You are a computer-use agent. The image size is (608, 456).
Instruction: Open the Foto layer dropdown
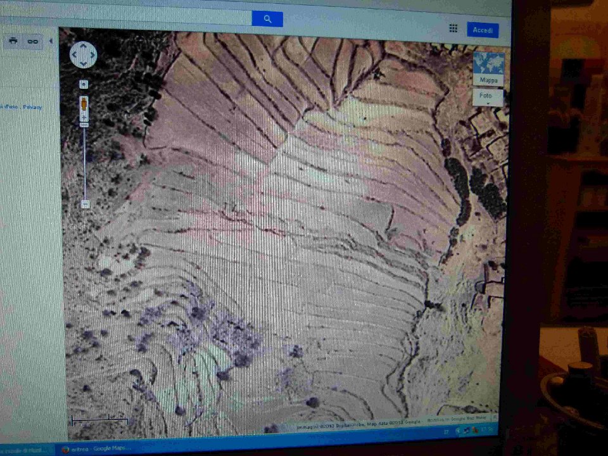coord(488,97)
